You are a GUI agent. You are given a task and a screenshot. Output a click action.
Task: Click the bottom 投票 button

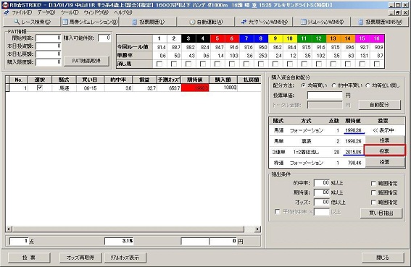pos(29,258)
